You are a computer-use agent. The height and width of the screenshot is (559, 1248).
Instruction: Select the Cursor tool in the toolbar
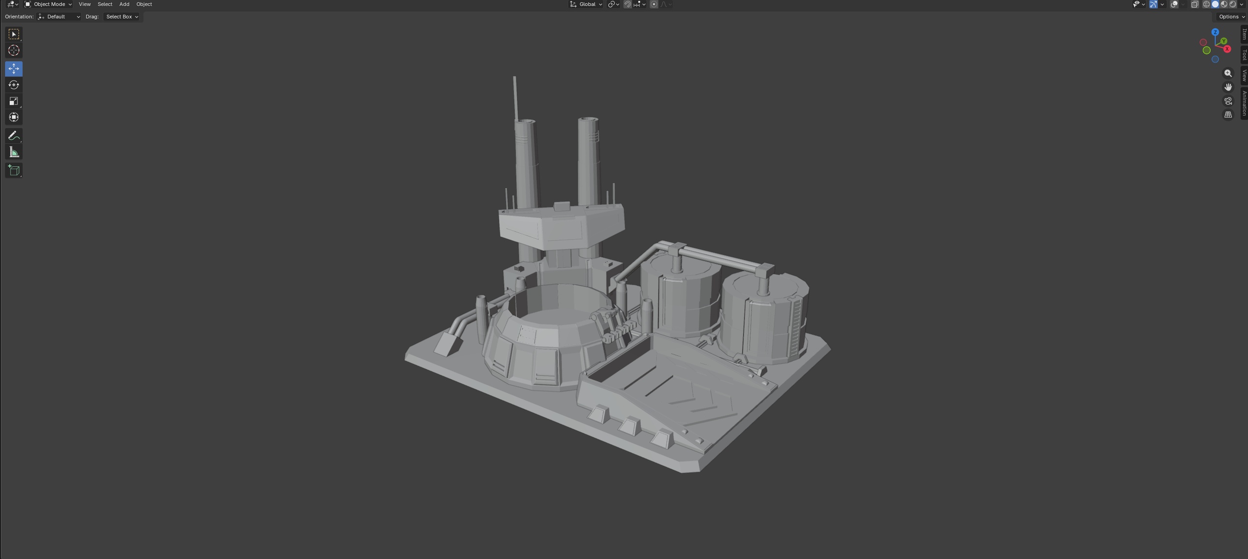[x=14, y=51]
